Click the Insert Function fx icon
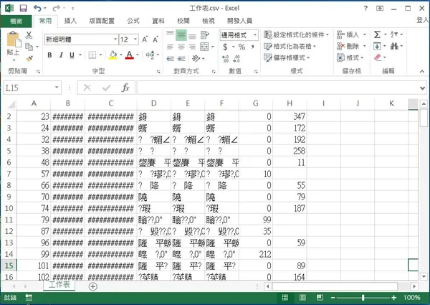This screenshot has height=305, width=430. (x=125, y=88)
